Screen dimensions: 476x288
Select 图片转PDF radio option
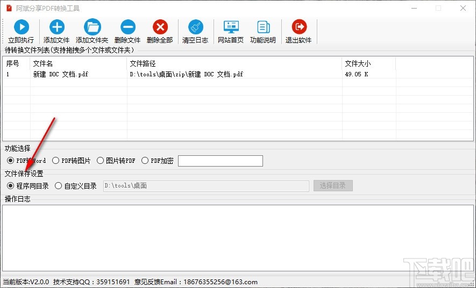tap(100, 160)
